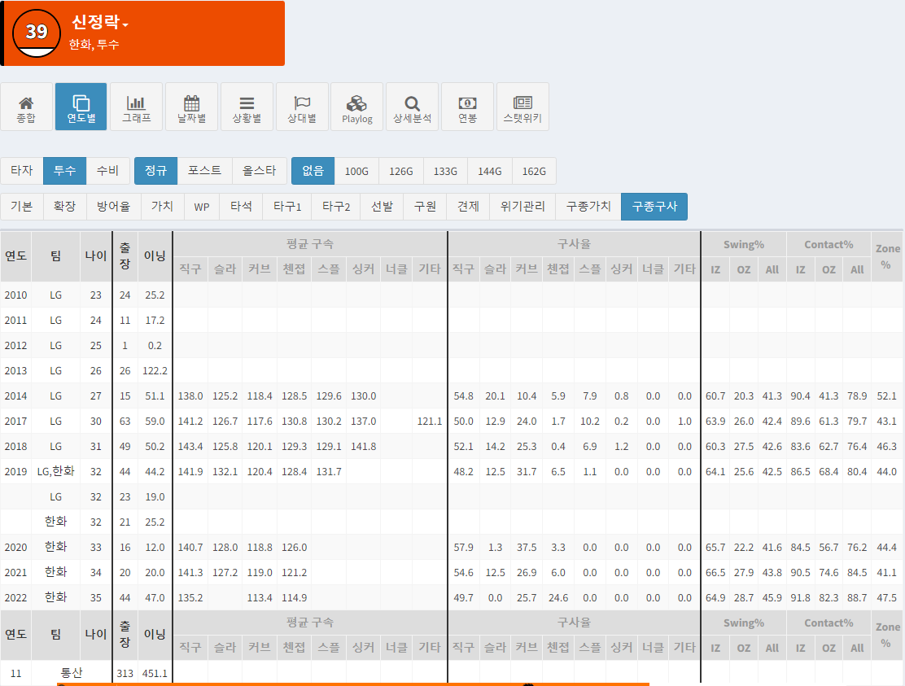Screen dimensions: 905x686
Task: Select 정규 regular season filter
Action: [x=155, y=171]
